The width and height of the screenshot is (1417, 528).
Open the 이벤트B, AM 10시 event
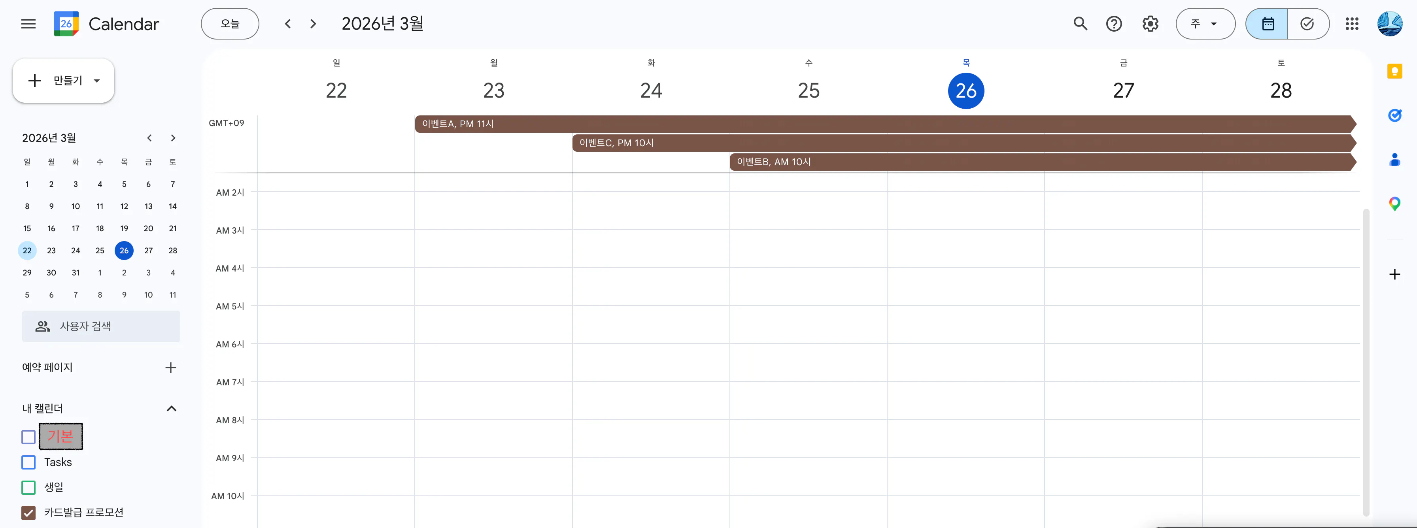1043,162
